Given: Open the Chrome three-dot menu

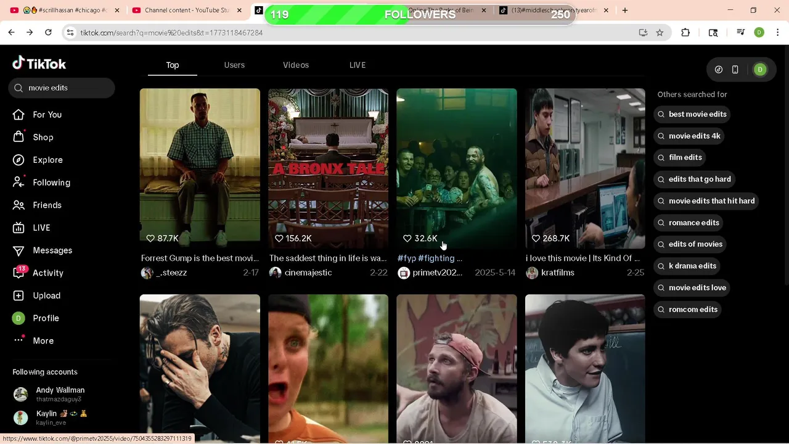Looking at the screenshot, I should click(777, 33).
